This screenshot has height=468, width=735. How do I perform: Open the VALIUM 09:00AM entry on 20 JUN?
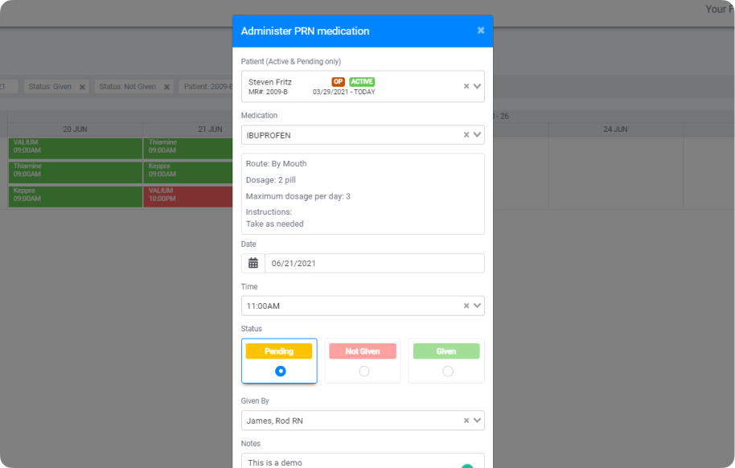tap(76, 148)
